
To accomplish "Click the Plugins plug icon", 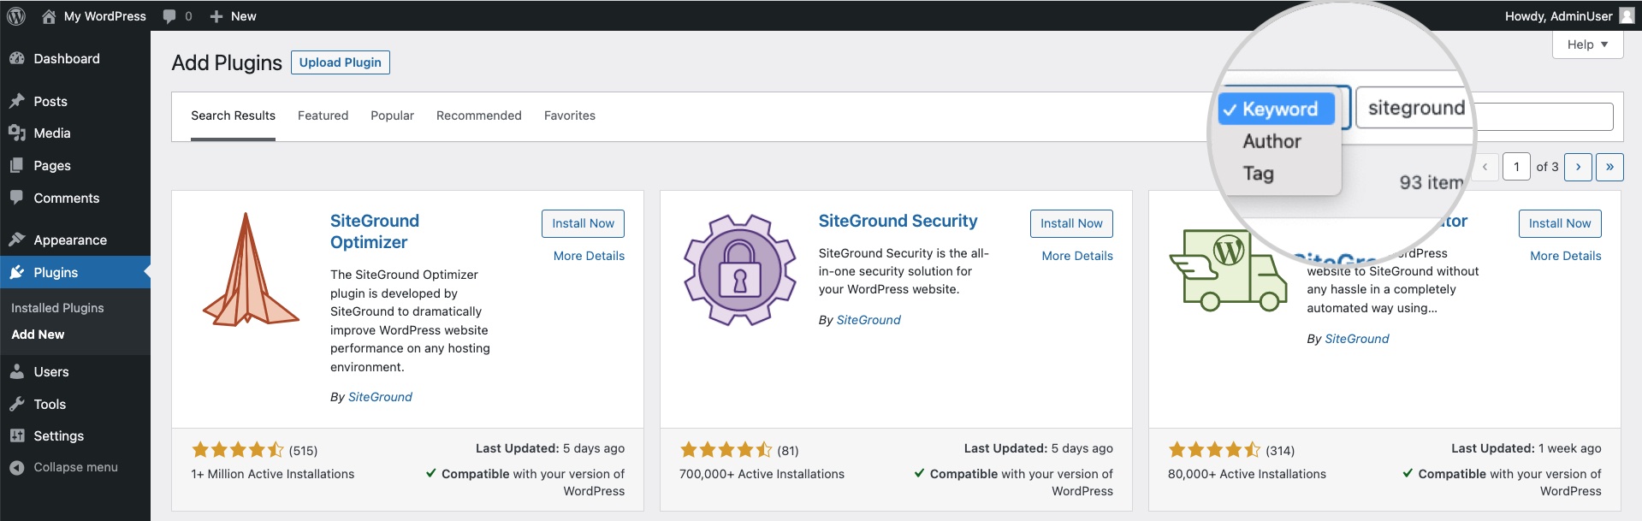I will point(17,272).
